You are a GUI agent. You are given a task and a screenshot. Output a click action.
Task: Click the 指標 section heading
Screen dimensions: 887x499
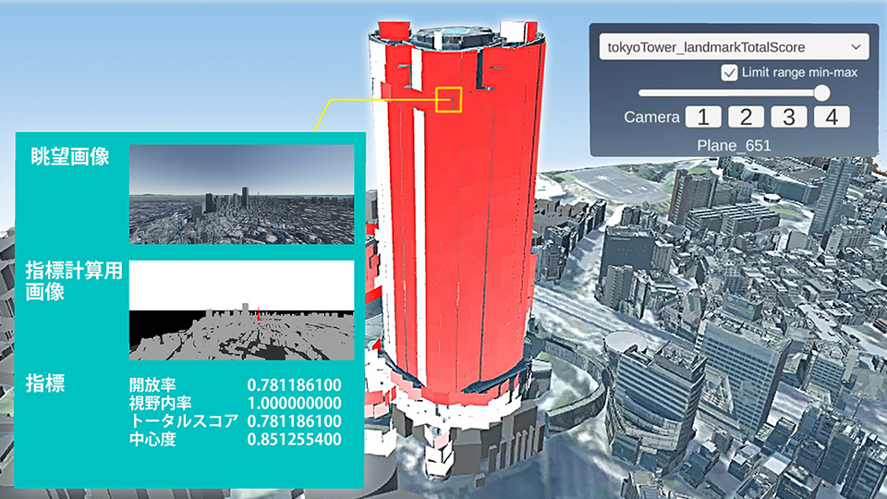(46, 383)
